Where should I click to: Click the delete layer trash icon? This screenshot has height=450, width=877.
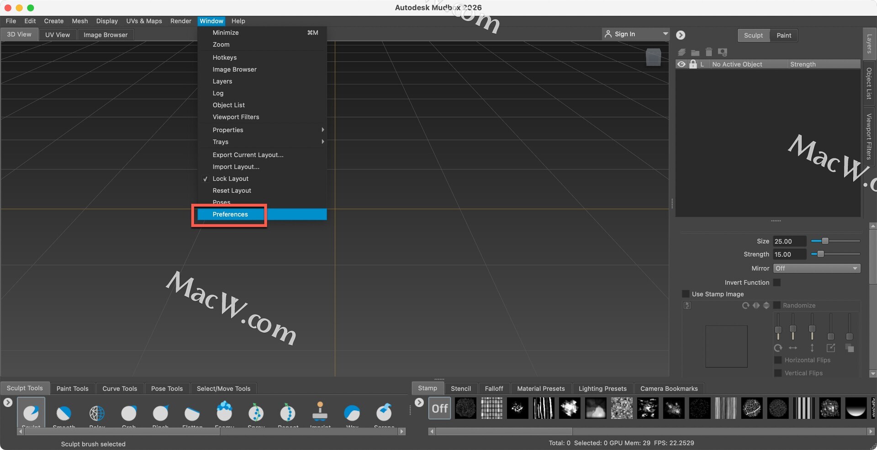pyautogui.click(x=708, y=52)
